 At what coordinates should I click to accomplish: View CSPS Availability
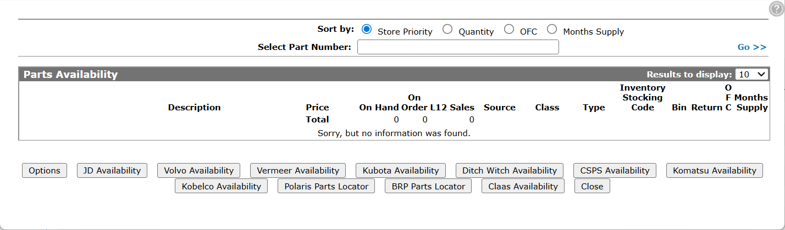[615, 171]
